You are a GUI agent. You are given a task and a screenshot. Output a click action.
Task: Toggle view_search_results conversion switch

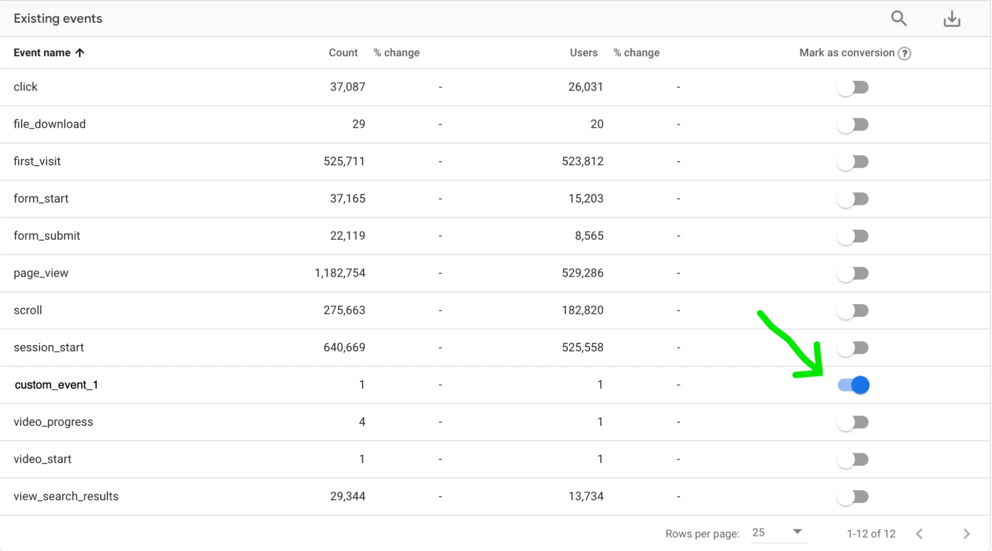[853, 497]
